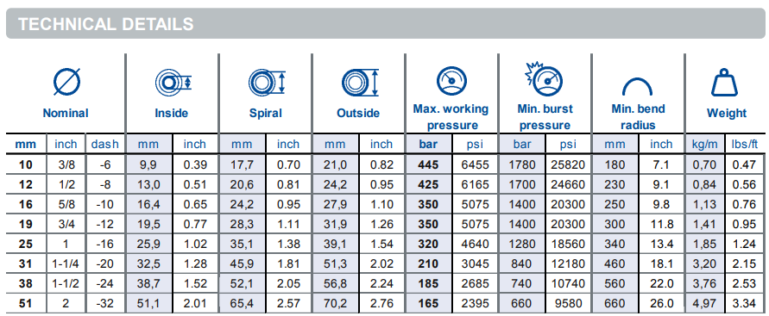Viewport: 769px width, 316px height.
Task: Click the Nominal diameter symbol icon
Action: pyautogui.click(x=66, y=81)
